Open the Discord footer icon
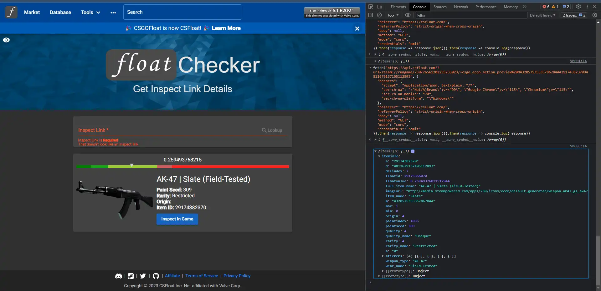601x291 pixels. click(119, 276)
